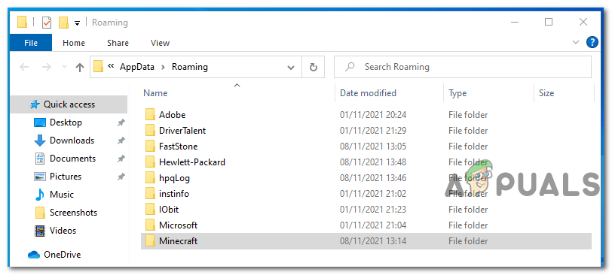Screen dimensions: 612x275
Task: Click the AppData breadcrumb in address bar
Action: coord(137,67)
